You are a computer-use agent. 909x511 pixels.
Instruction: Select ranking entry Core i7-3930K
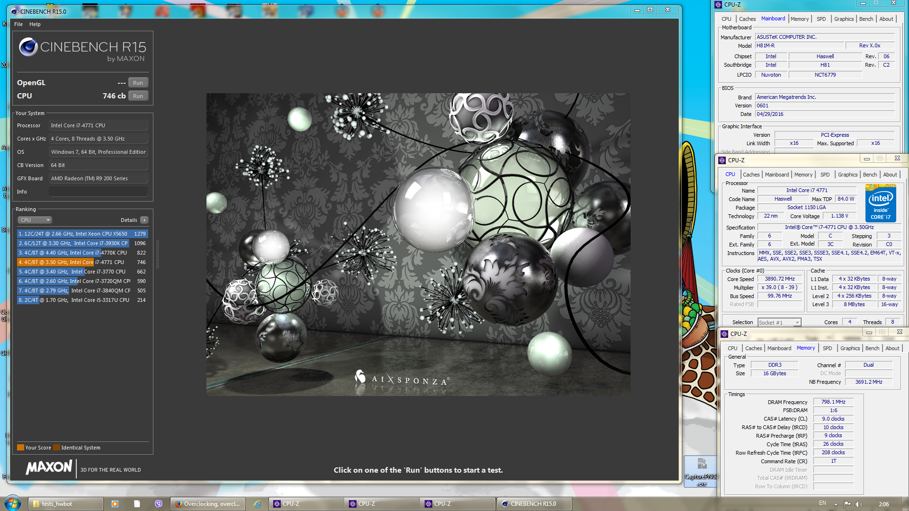click(x=82, y=243)
